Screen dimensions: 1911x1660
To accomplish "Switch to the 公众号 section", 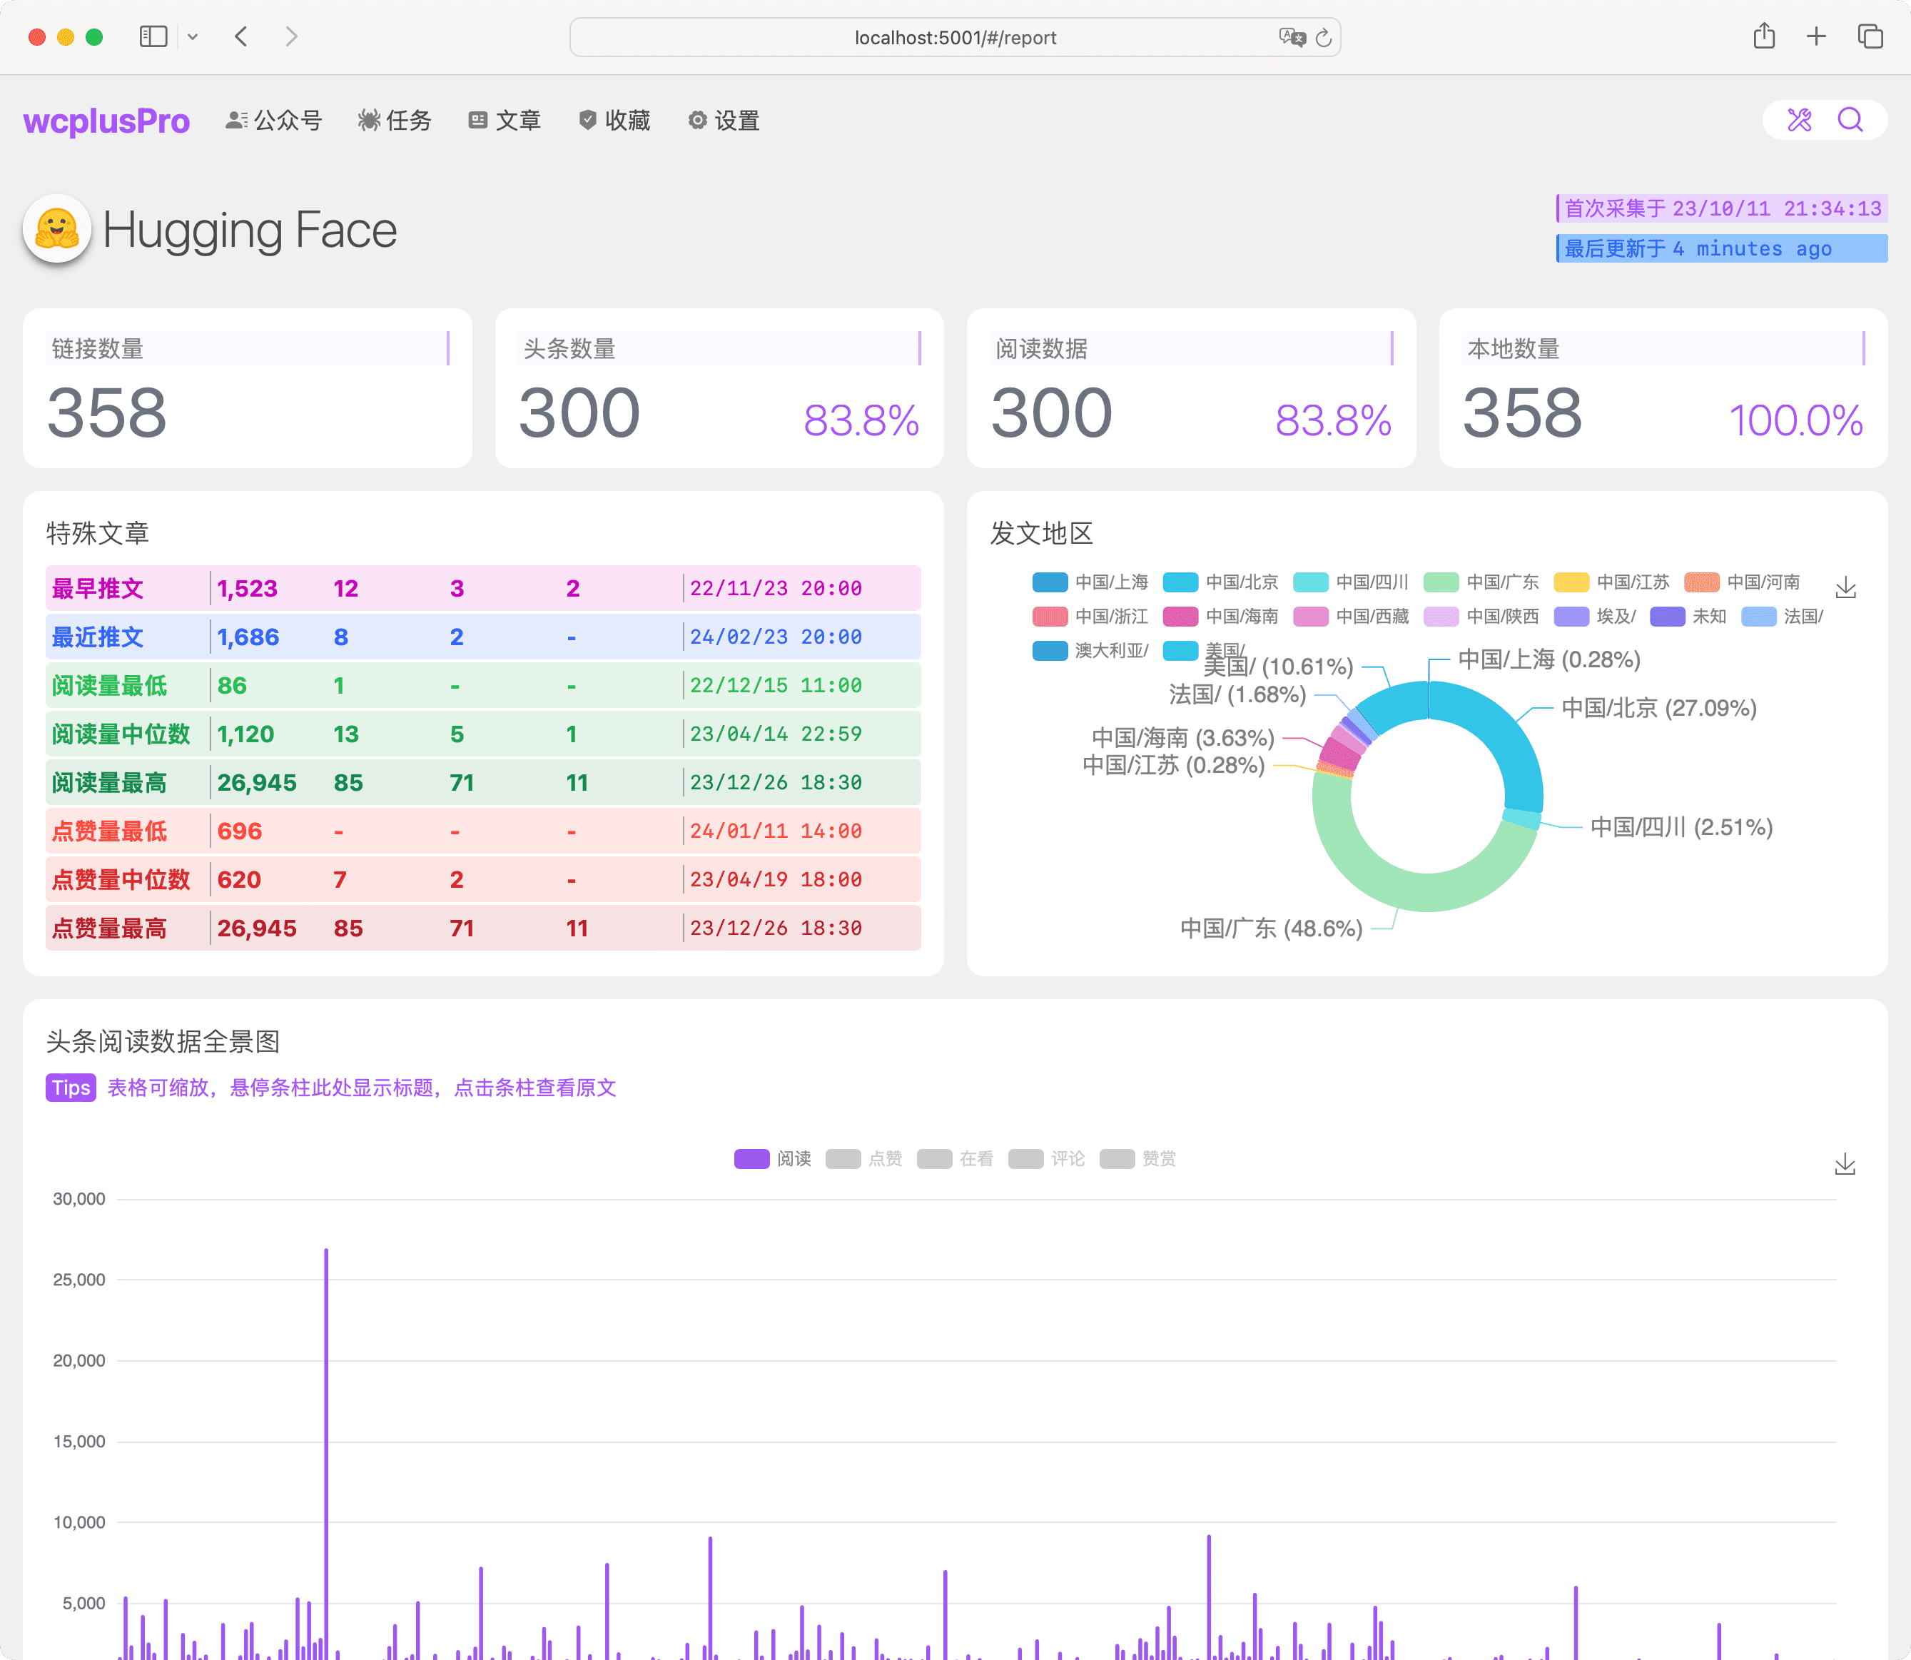I will pyautogui.click(x=273, y=119).
